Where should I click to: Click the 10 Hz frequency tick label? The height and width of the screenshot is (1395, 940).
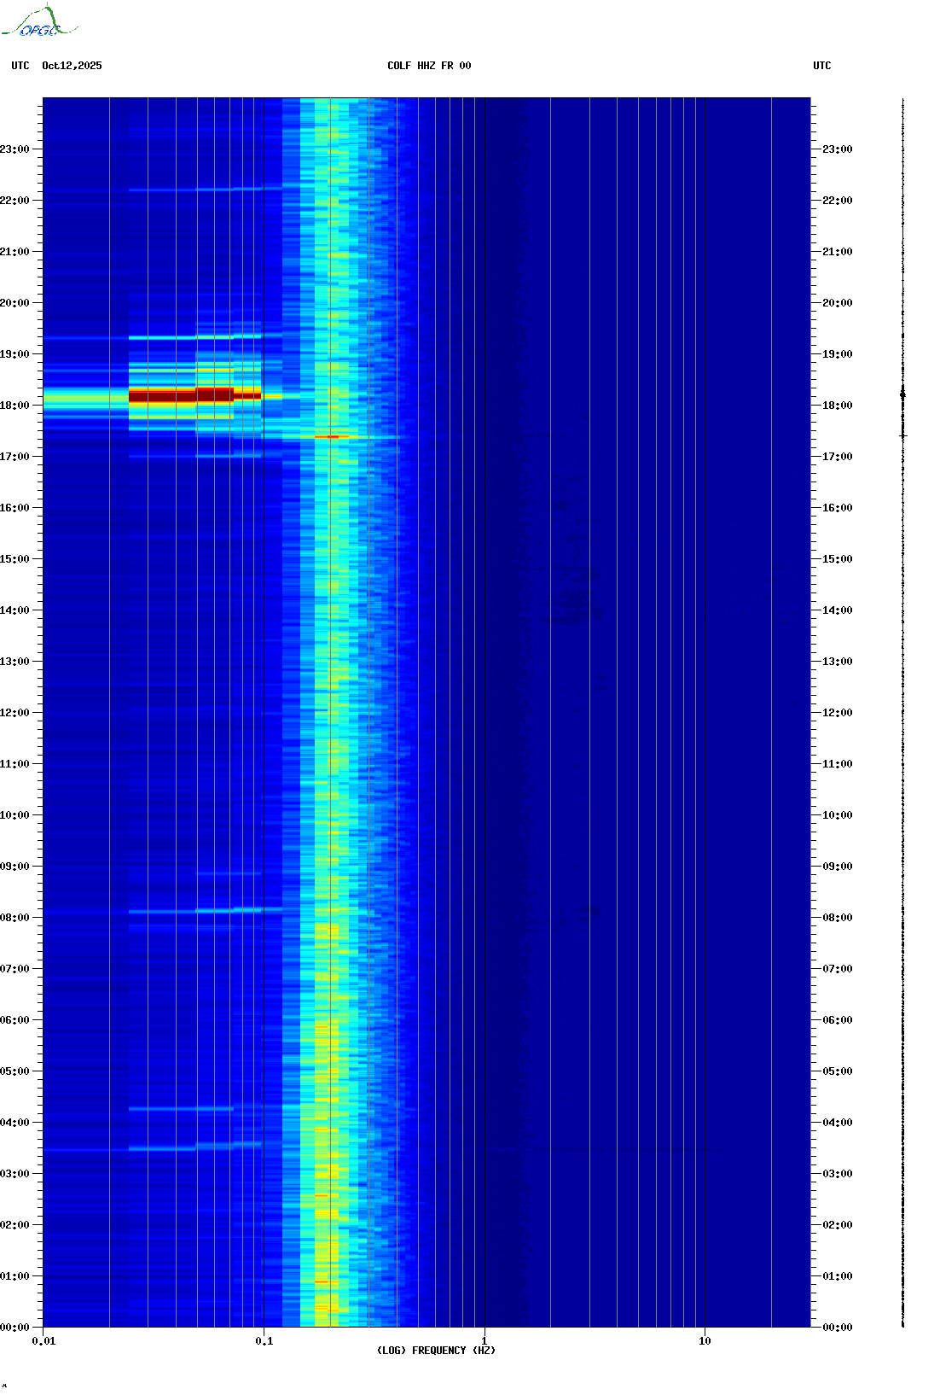(705, 1341)
